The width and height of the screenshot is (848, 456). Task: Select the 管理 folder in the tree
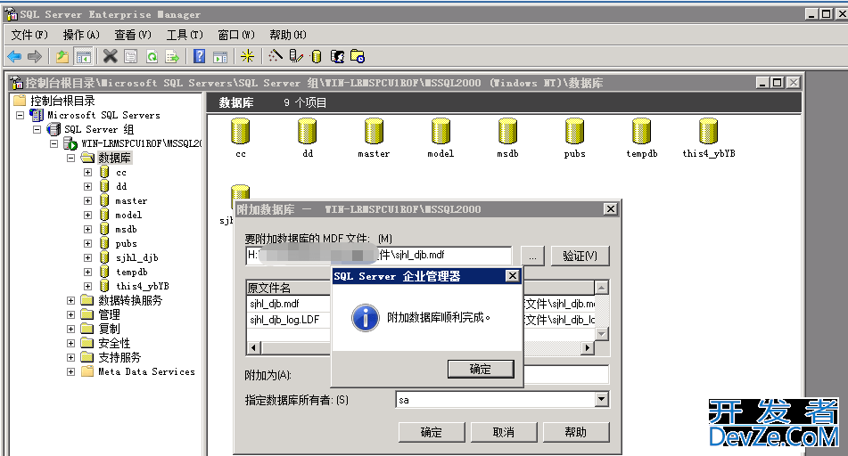109,314
